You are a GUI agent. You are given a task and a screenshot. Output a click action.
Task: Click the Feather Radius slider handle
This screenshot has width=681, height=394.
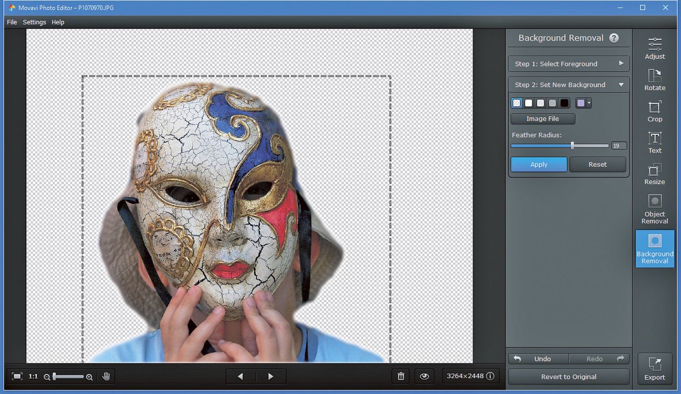(572, 145)
